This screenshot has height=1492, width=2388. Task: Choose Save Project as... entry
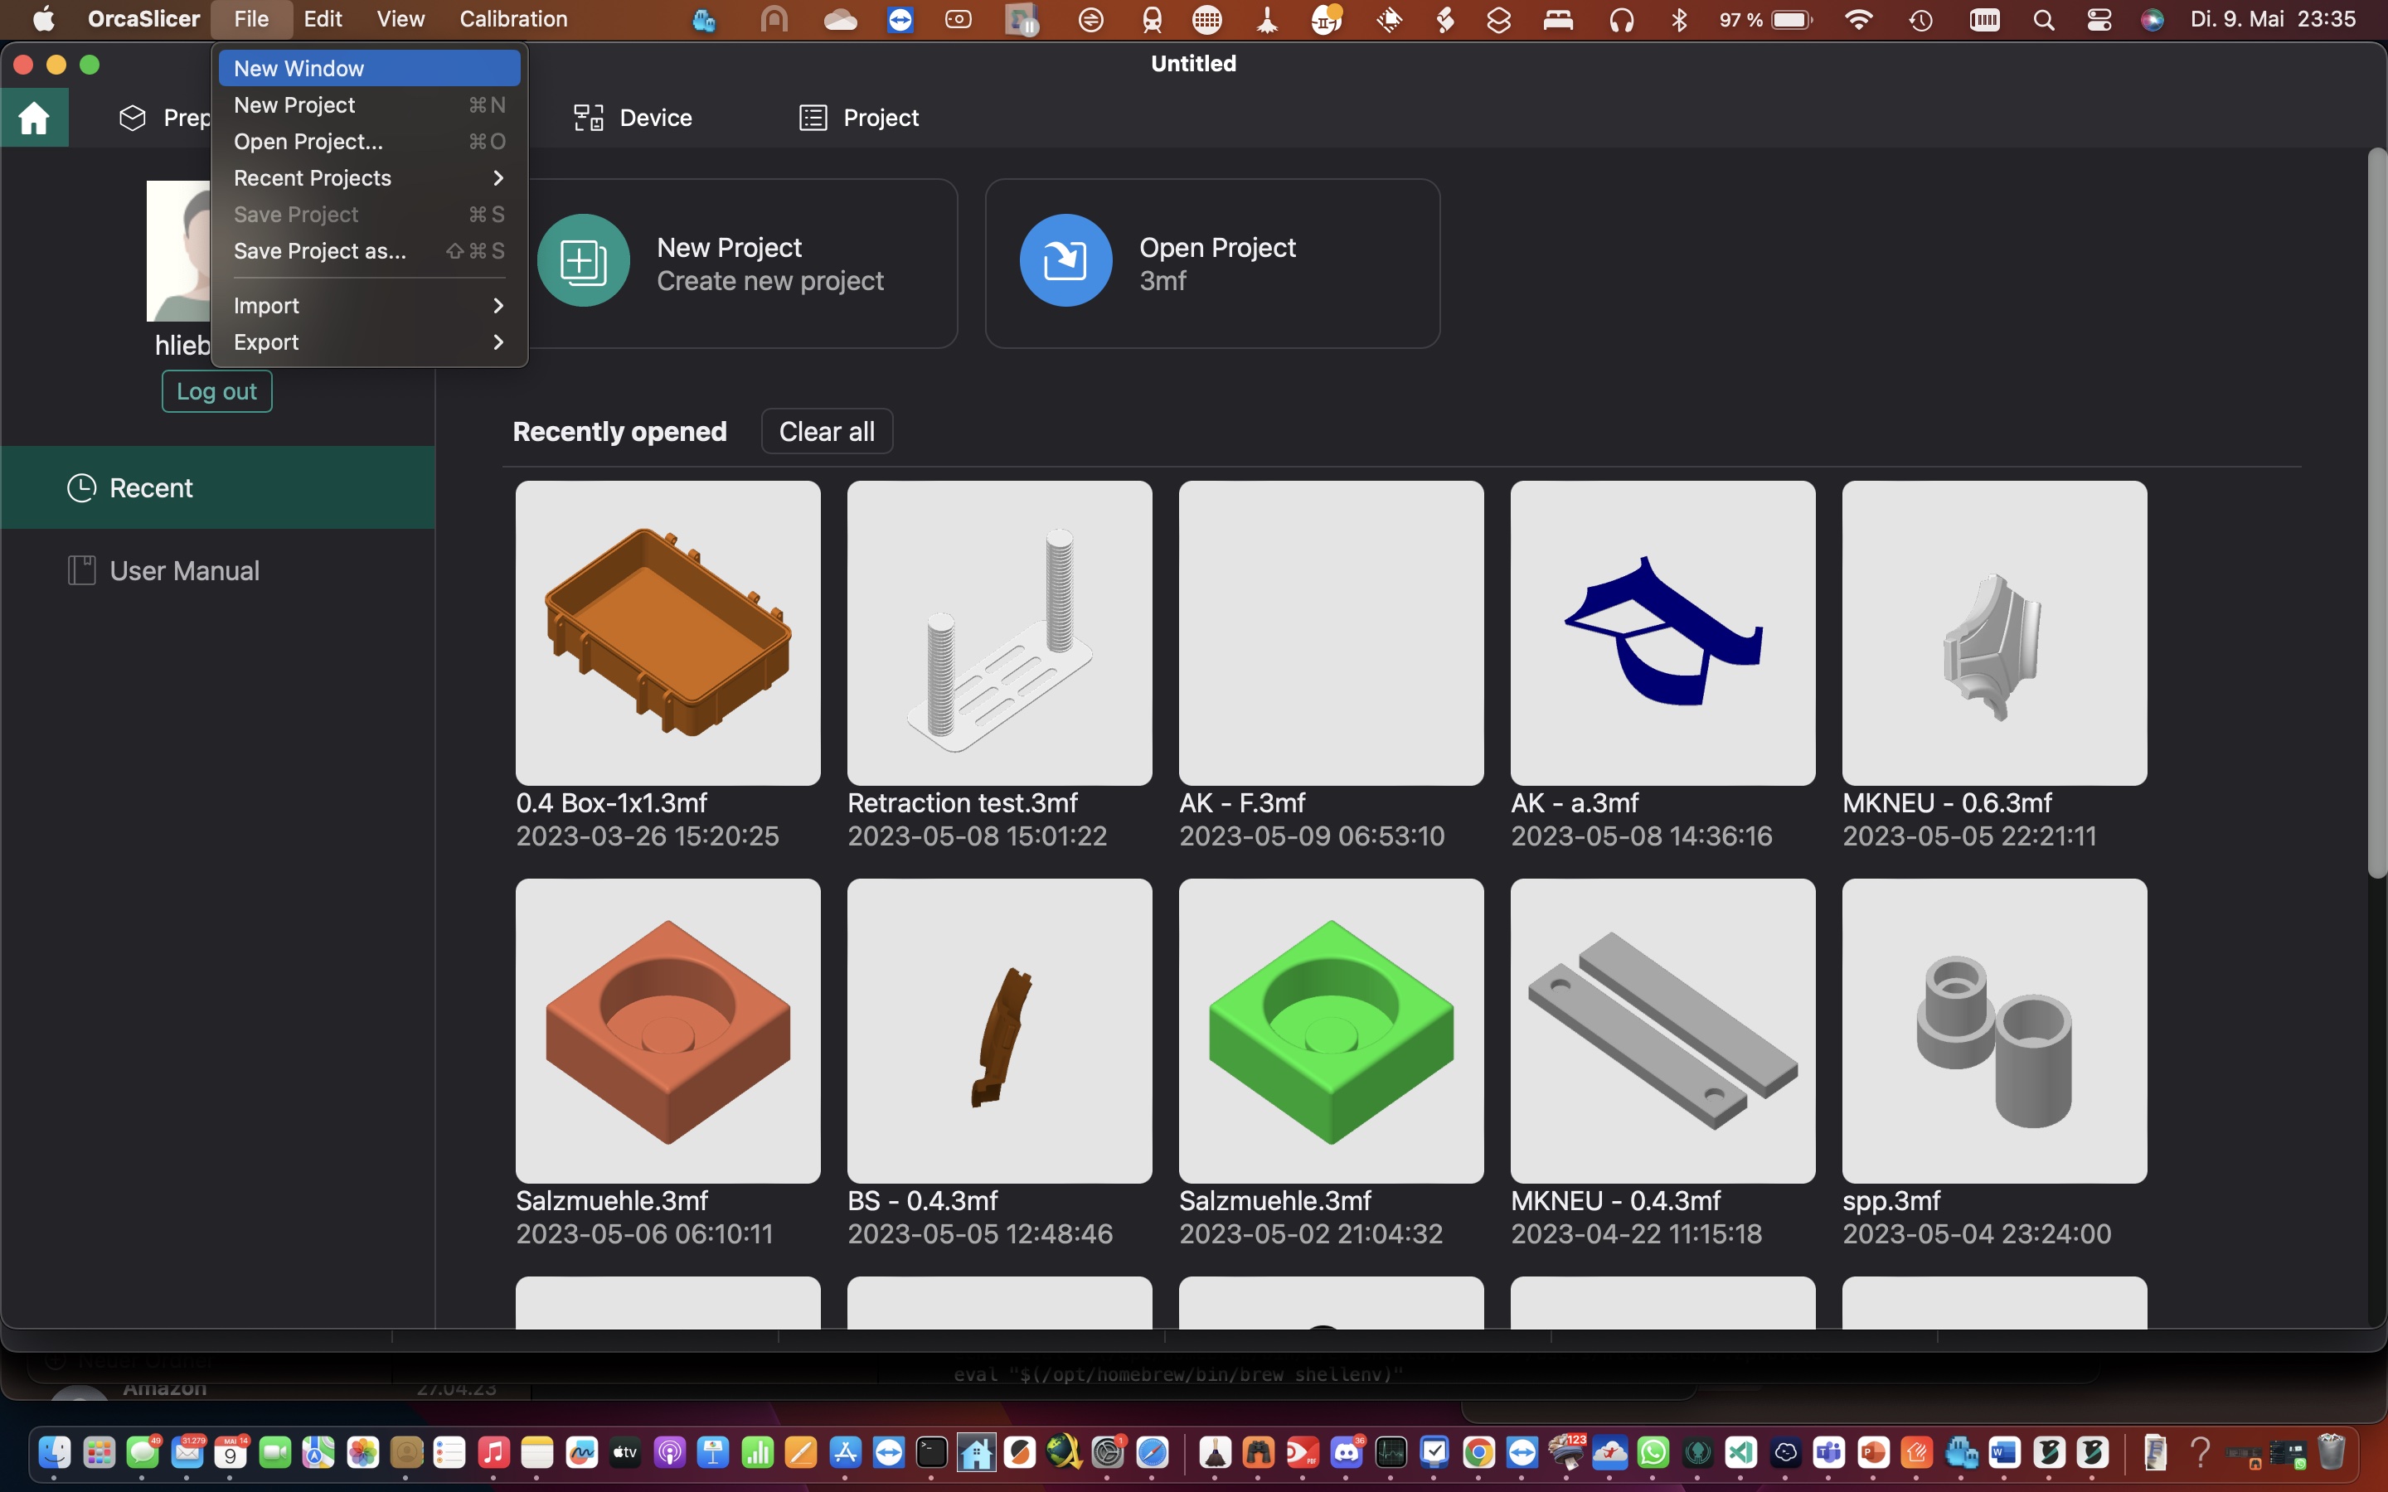369,250
